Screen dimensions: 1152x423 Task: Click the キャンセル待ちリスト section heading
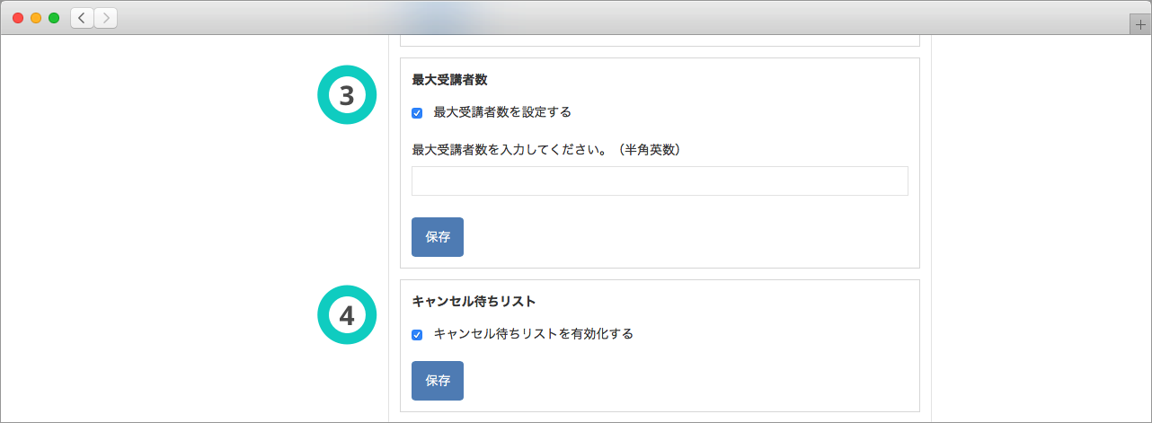[x=467, y=301]
